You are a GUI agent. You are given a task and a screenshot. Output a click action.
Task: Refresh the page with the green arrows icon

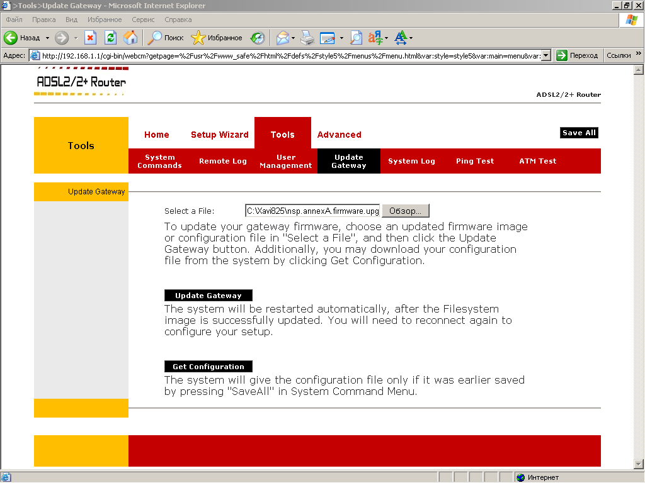[110, 38]
